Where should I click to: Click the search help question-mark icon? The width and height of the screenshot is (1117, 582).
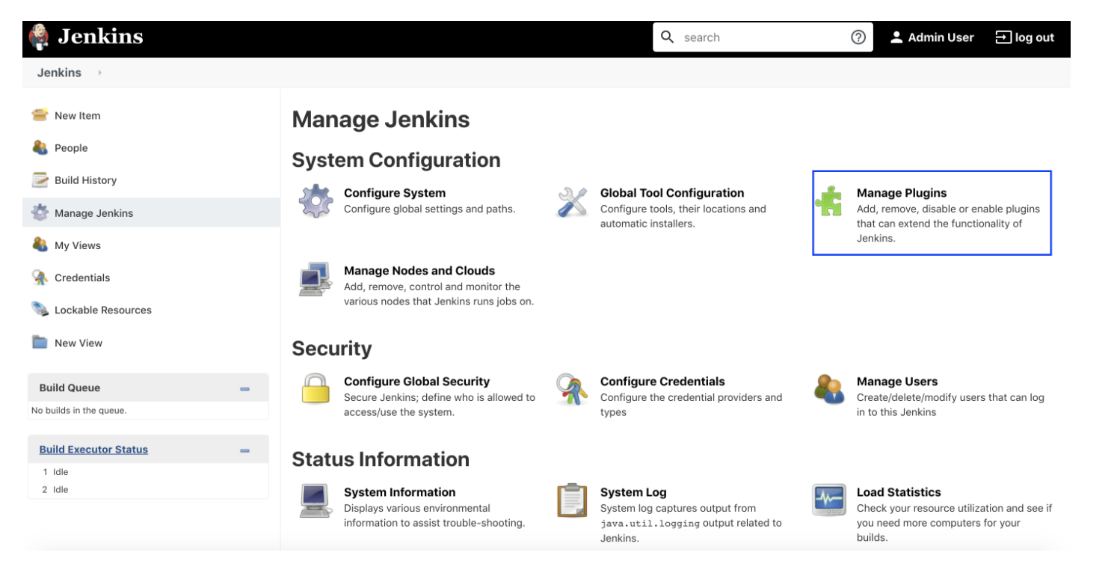pyautogui.click(x=858, y=37)
